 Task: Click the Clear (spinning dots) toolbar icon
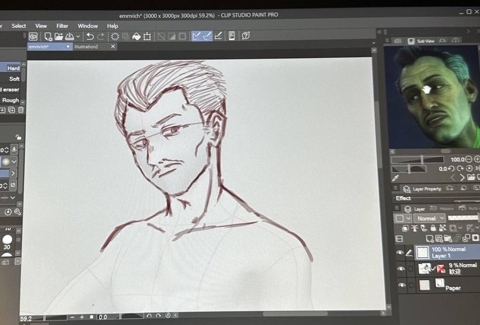[x=114, y=36]
